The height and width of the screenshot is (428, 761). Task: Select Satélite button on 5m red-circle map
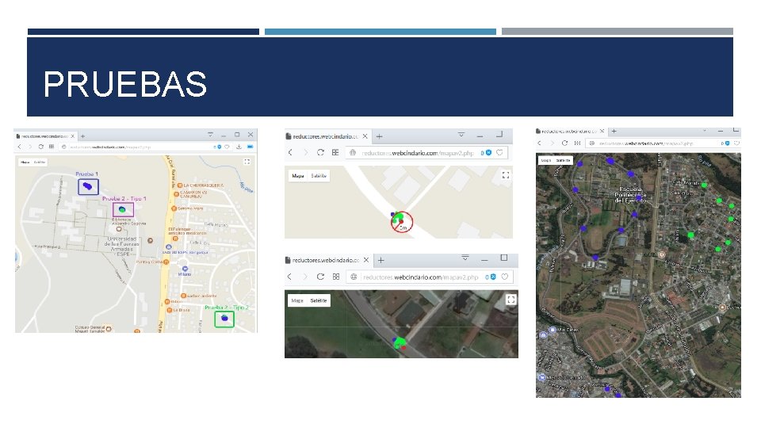[319, 176]
